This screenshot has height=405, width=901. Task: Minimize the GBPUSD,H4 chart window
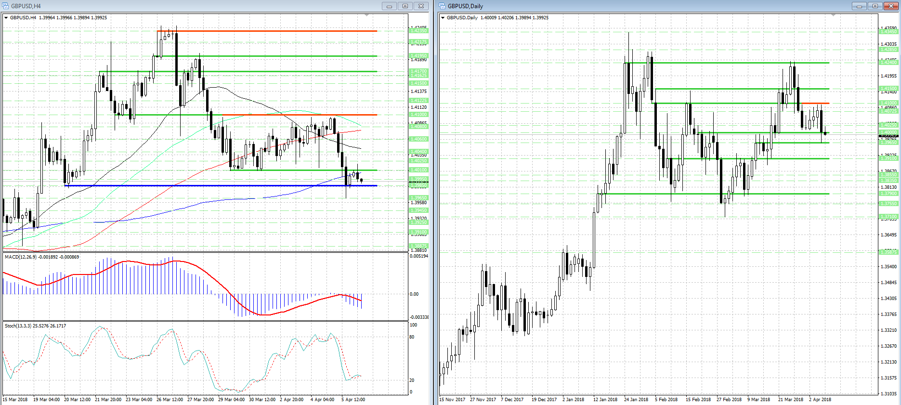(389, 6)
